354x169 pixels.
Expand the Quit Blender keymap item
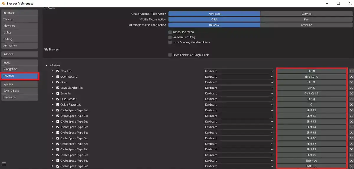tap(53, 99)
